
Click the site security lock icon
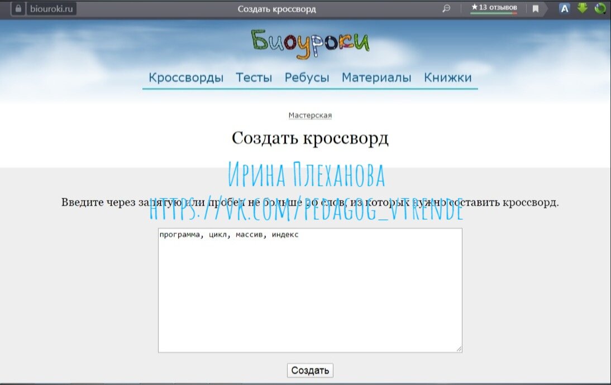[x=18, y=8]
